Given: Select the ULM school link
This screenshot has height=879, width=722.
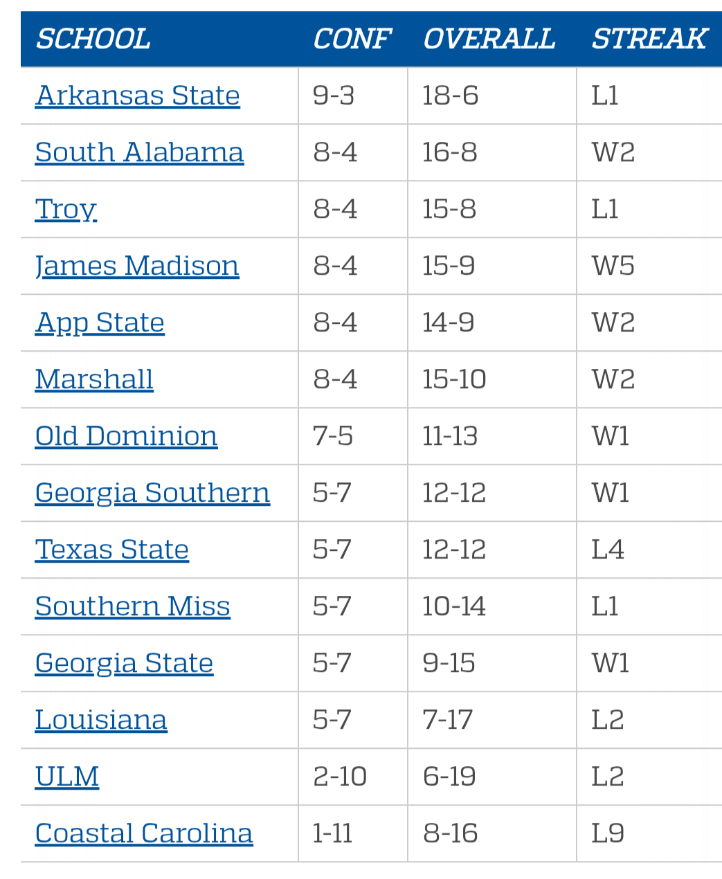Looking at the screenshot, I should coord(67,777).
